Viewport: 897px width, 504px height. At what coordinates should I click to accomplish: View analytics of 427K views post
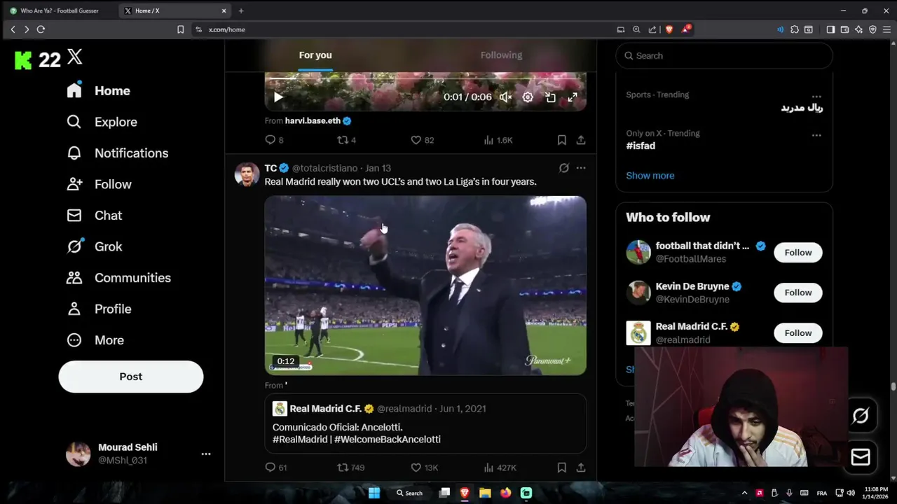click(x=500, y=468)
